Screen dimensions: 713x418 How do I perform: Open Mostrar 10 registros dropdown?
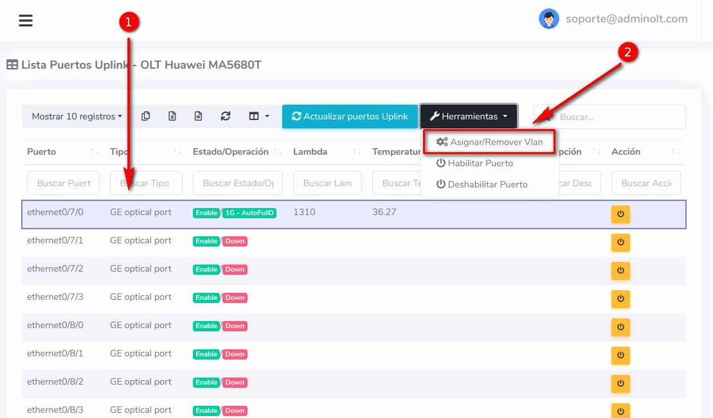77,116
